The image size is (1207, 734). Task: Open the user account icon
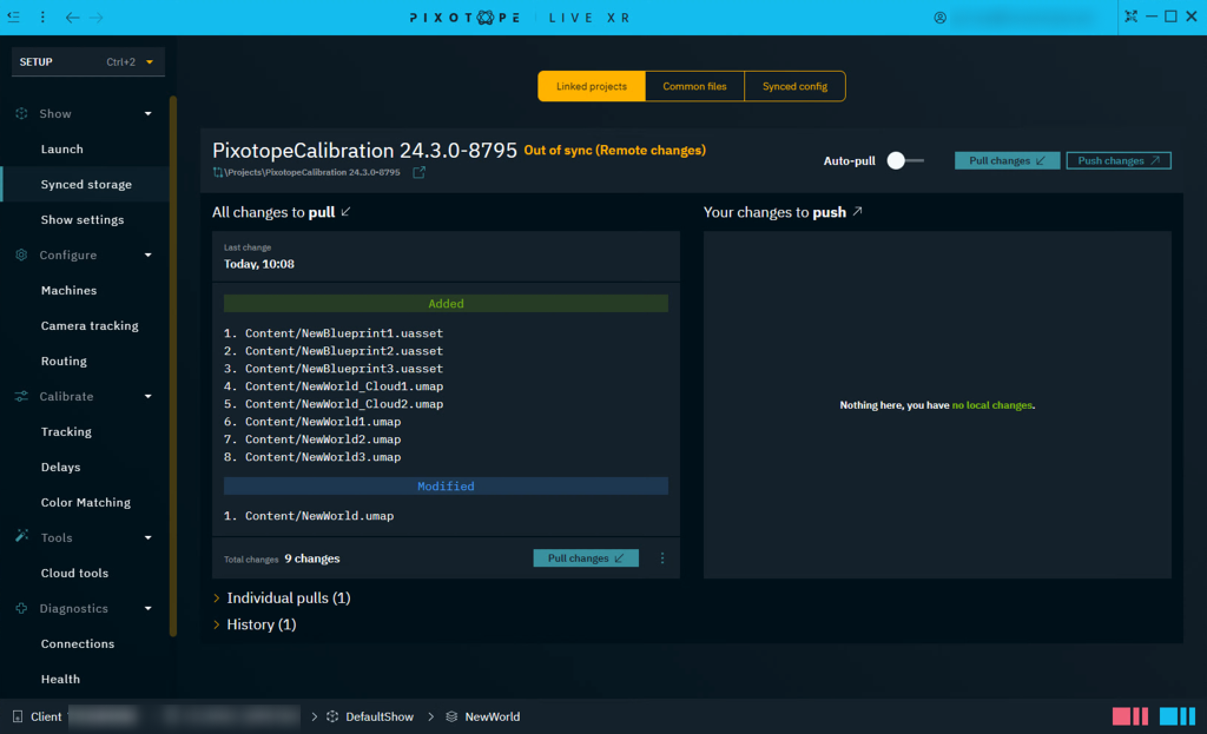[x=940, y=18]
